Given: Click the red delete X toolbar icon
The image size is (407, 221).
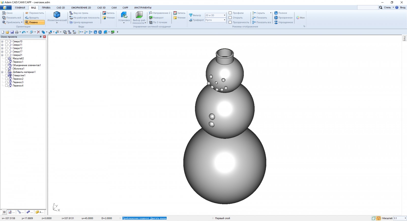Looking at the screenshot, I should coord(39,32).
